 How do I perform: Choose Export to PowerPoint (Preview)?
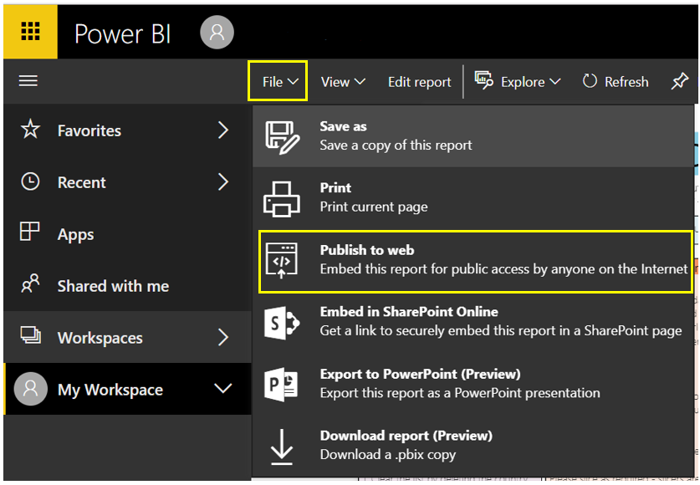click(x=473, y=384)
